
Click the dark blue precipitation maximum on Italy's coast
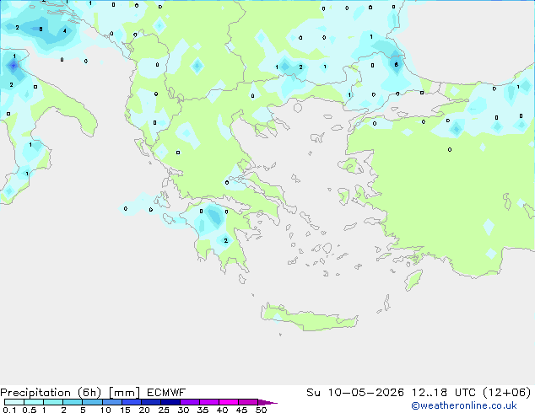click(x=14, y=65)
